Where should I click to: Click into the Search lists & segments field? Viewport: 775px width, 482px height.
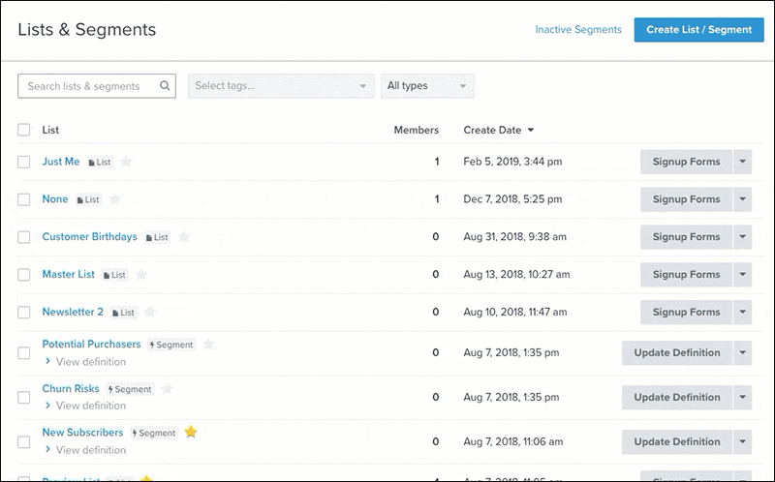pos(89,86)
